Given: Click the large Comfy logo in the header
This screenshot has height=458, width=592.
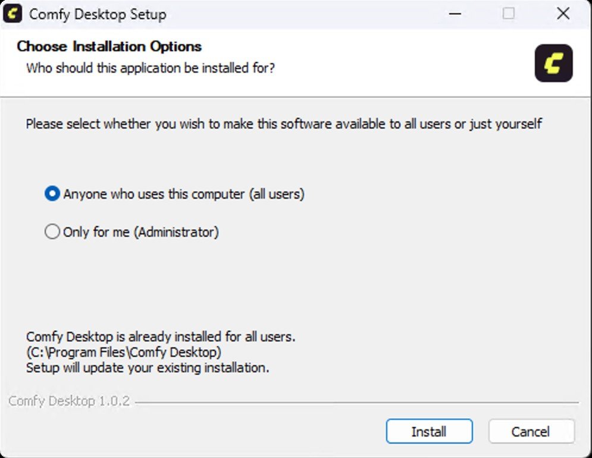Looking at the screenshot, I should pos(553,63).
